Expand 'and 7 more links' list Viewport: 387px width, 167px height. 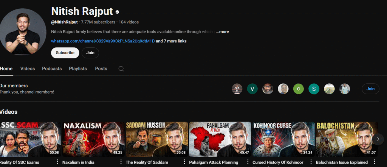(171, 41)
